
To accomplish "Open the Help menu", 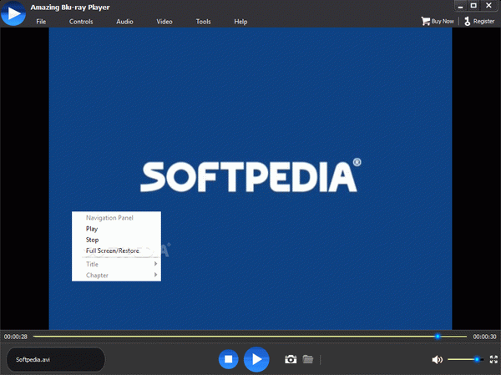I will point(240,22).
